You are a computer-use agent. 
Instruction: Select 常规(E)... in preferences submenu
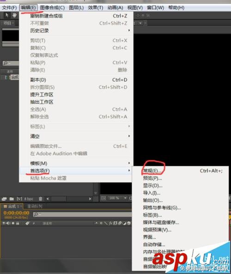click(180, 170)
